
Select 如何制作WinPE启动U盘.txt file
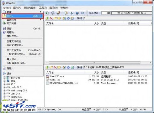click(x=62, y=83)
